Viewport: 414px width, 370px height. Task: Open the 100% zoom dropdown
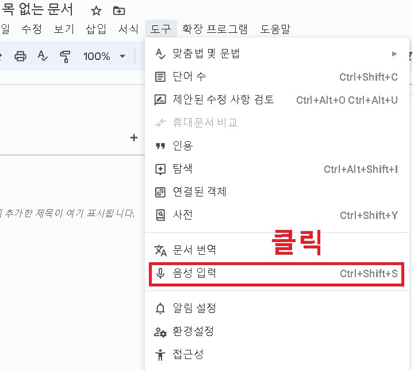click(x=104, y=56)
